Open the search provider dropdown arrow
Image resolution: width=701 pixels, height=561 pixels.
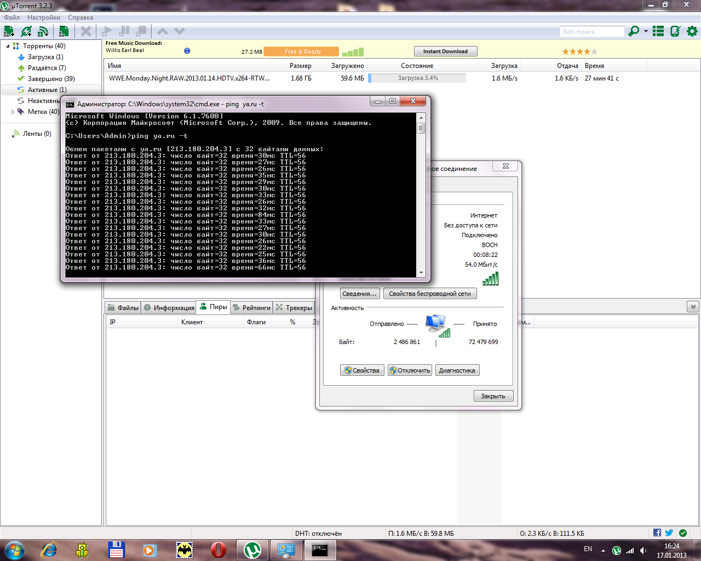tap(646, 31)
